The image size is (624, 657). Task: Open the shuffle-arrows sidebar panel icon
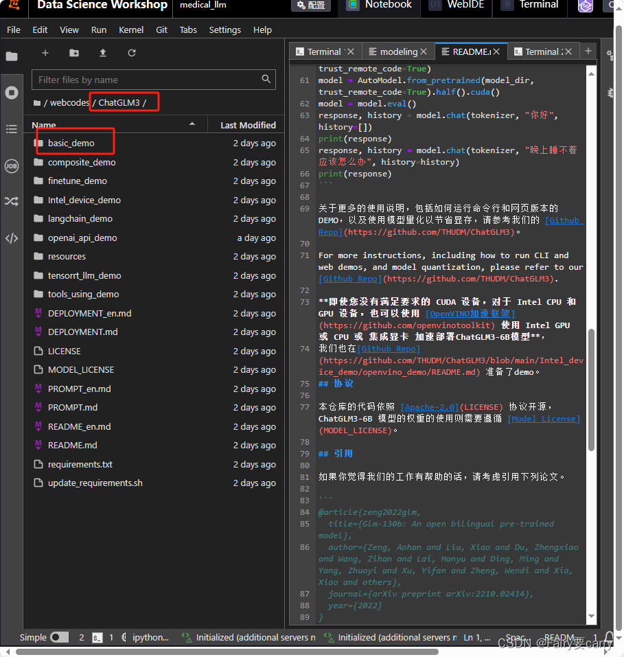(12, 202)
